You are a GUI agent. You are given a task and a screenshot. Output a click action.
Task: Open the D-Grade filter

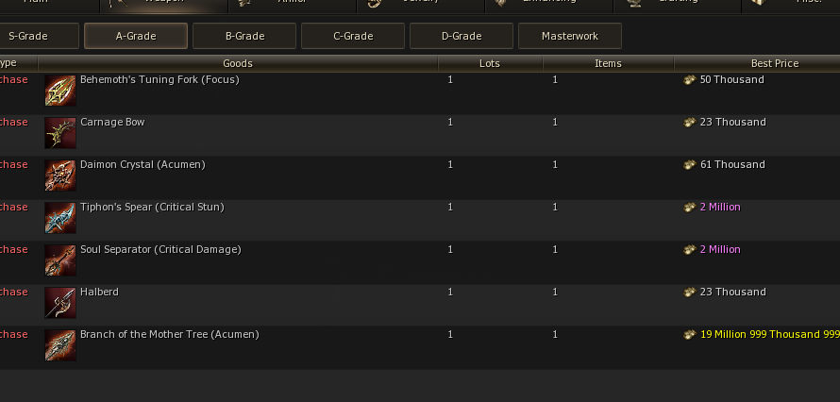pos(462,37)
